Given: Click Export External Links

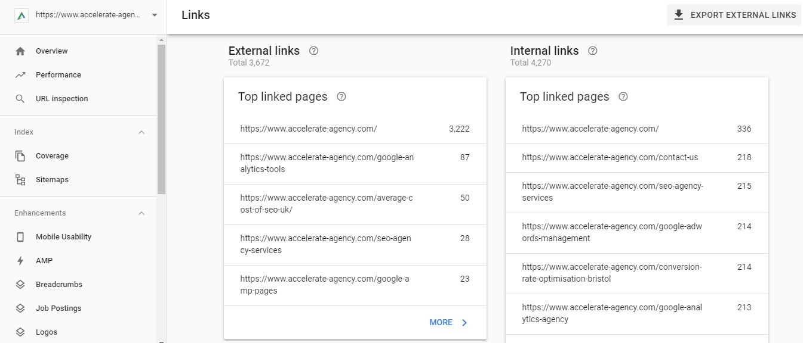Looking at the screenshot, I should tap(734, 15).
